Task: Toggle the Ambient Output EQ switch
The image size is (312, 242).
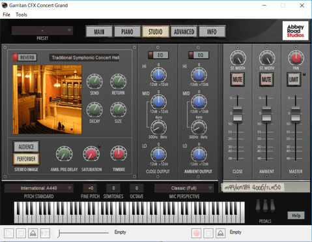Action: coord(199,55)
